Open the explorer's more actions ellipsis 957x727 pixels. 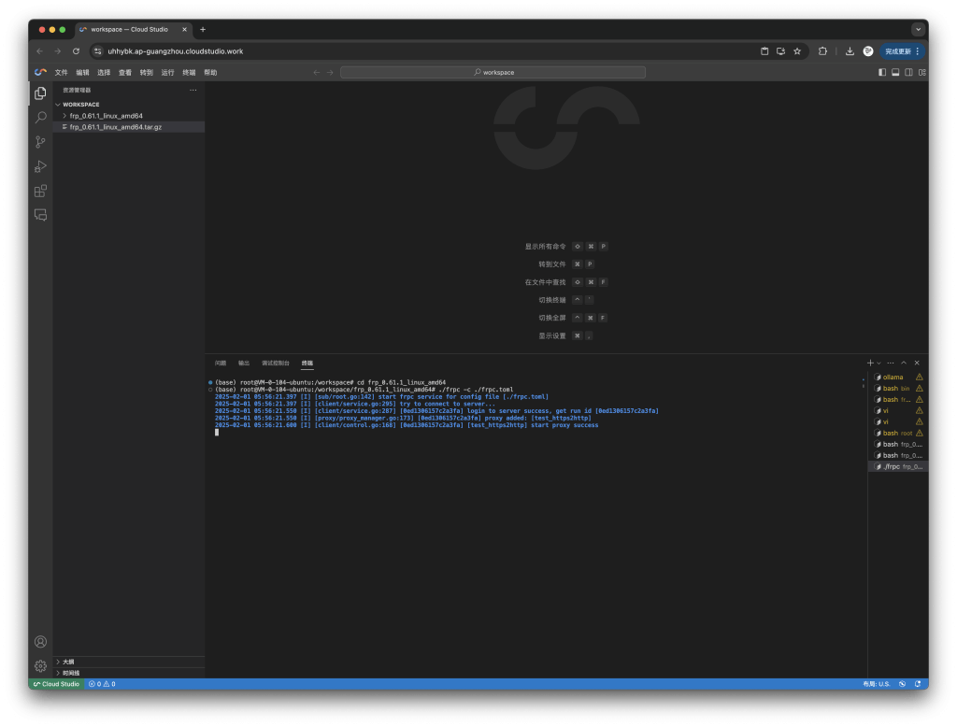(193, 90)
